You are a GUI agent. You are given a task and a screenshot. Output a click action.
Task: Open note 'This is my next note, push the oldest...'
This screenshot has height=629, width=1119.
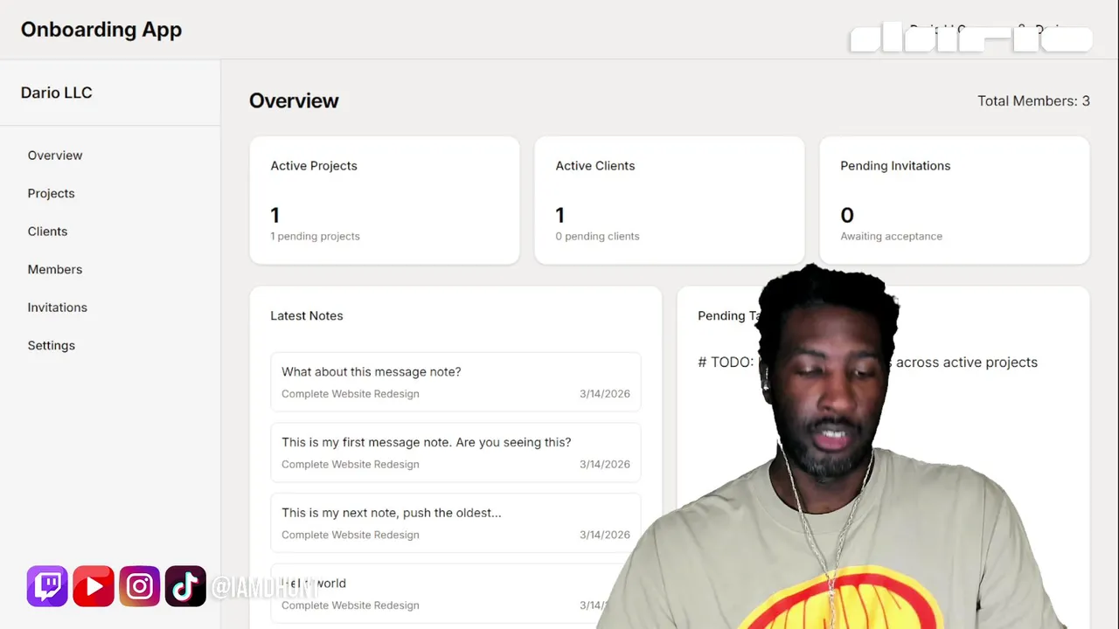(x=455, y=523)
